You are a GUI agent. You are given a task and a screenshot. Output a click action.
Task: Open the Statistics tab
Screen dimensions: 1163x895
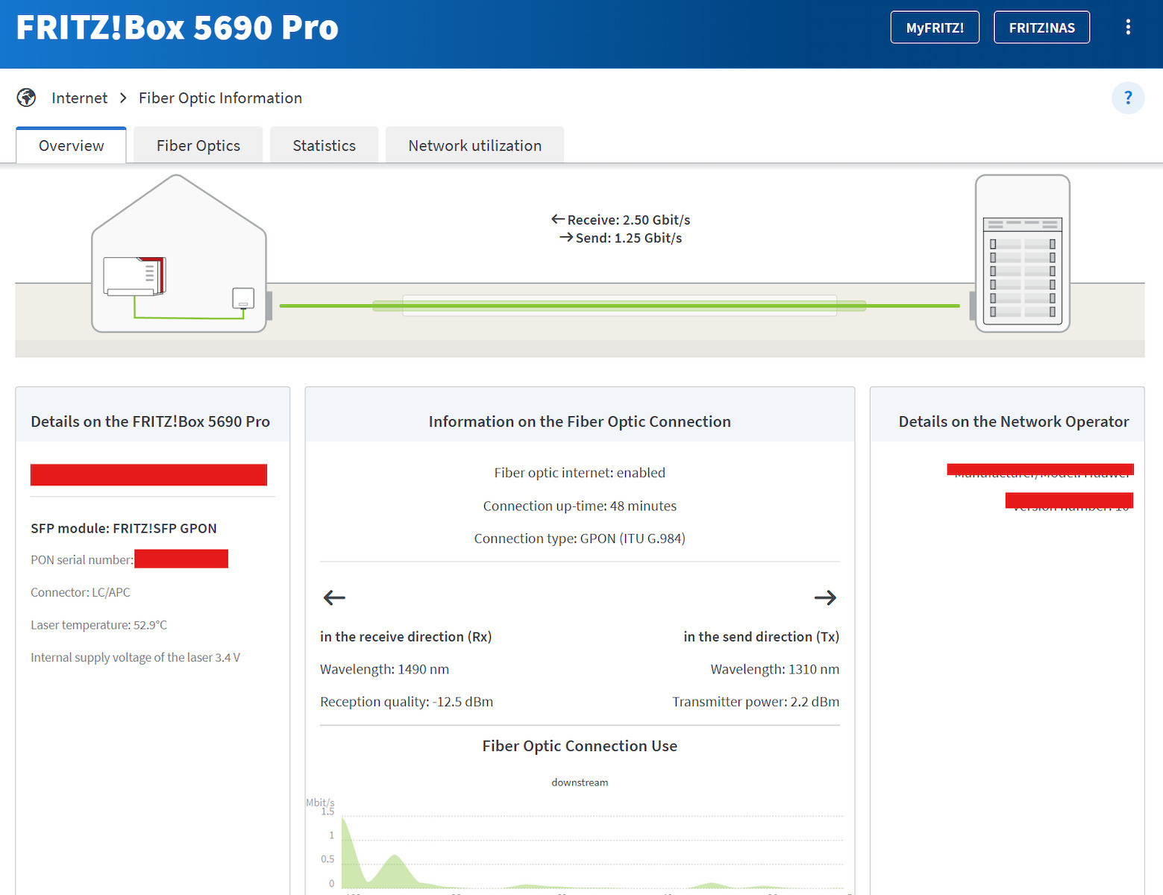tap(324, 145)
